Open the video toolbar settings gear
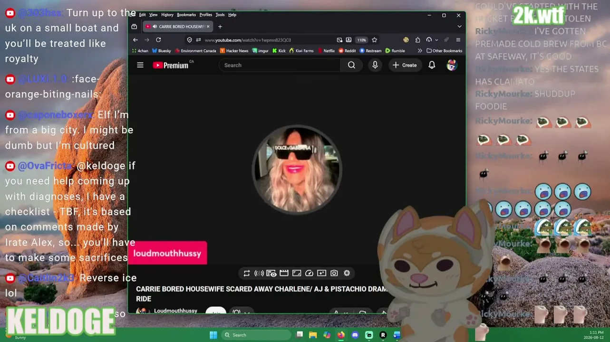Screen dimensions: 610x342 click(x=347, y=273)
